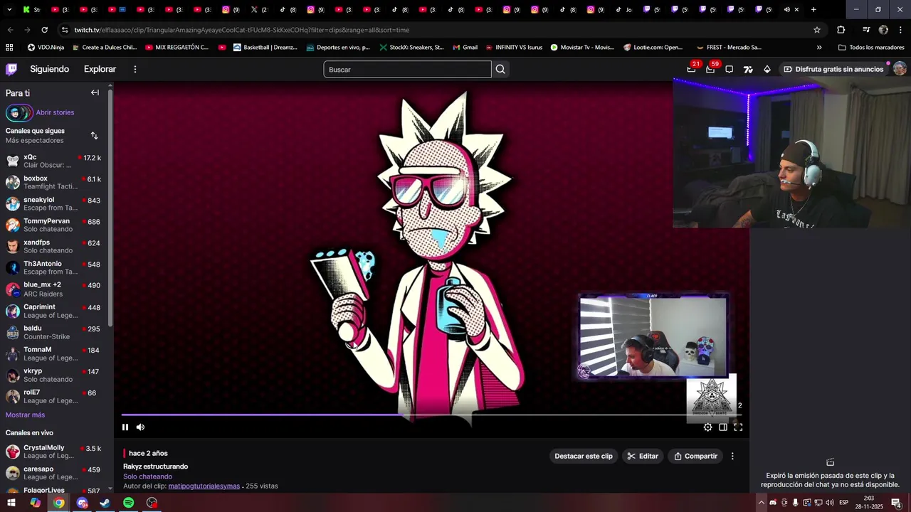The image size is (911, 512).
Task: Open sneakylol channel in sidebar
Action: click(55, 203)
